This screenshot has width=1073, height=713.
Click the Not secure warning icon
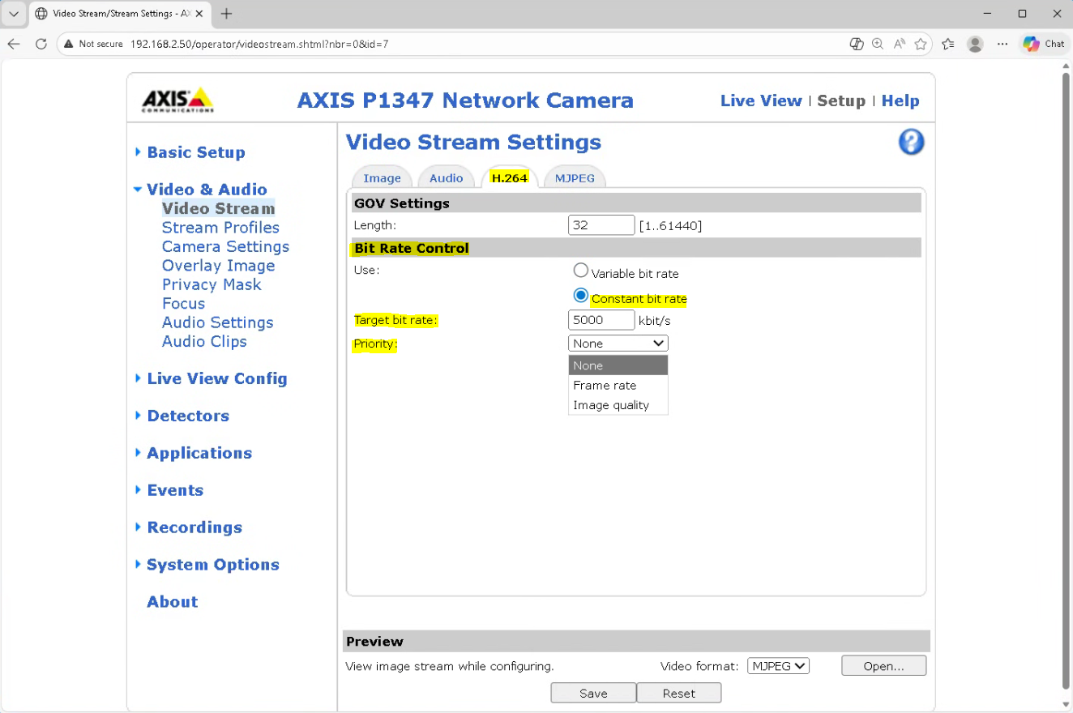pyautogui.click(x=69, y=44)
